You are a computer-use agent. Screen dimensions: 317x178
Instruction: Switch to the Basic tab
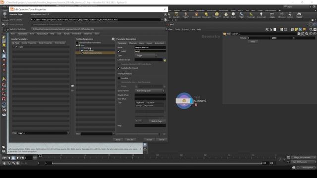click(13, 34)
